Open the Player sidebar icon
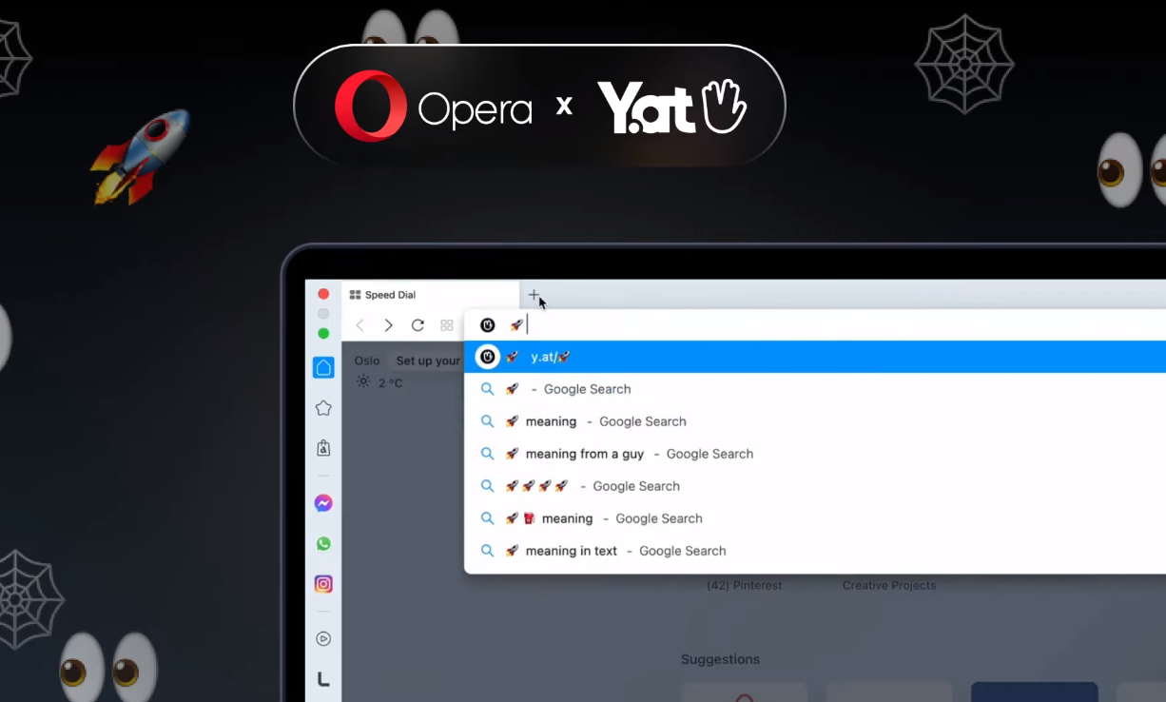1166x702 pixels. click(323, 639)
